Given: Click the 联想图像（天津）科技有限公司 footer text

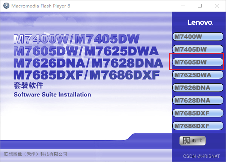Looking at the screenshot, I should 36,154.
